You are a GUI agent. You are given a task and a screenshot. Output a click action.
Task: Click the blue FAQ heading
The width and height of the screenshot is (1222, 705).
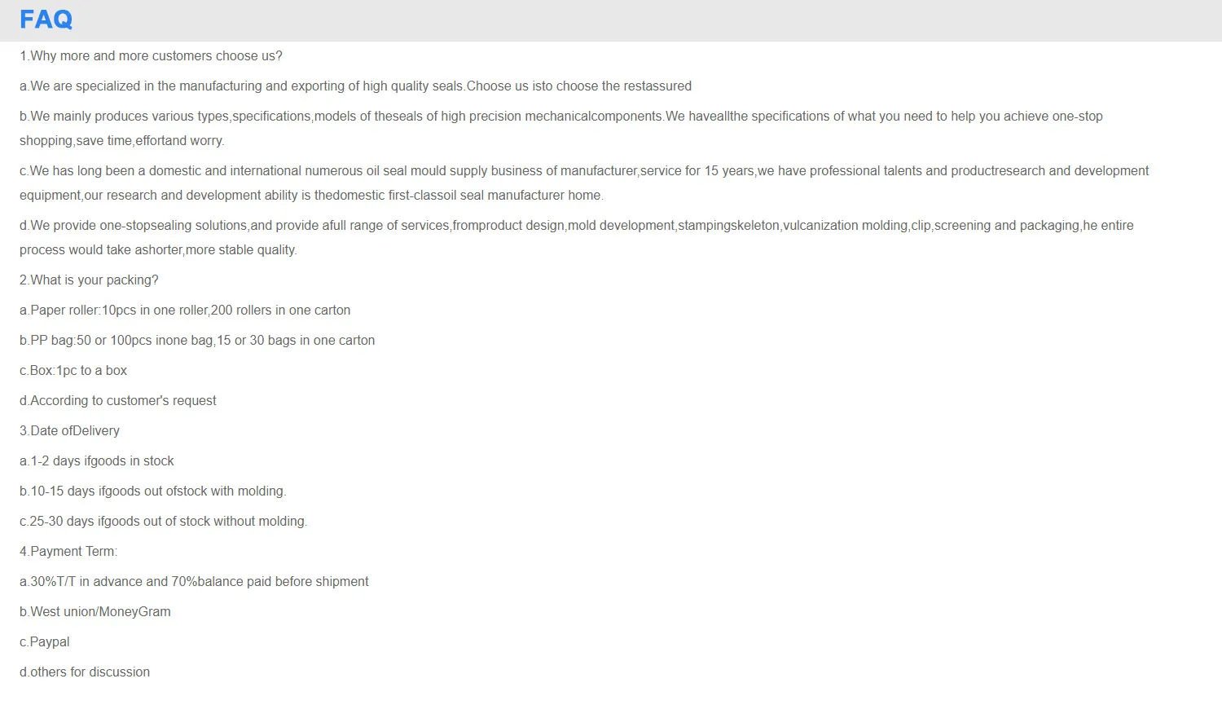click(46, 20)
